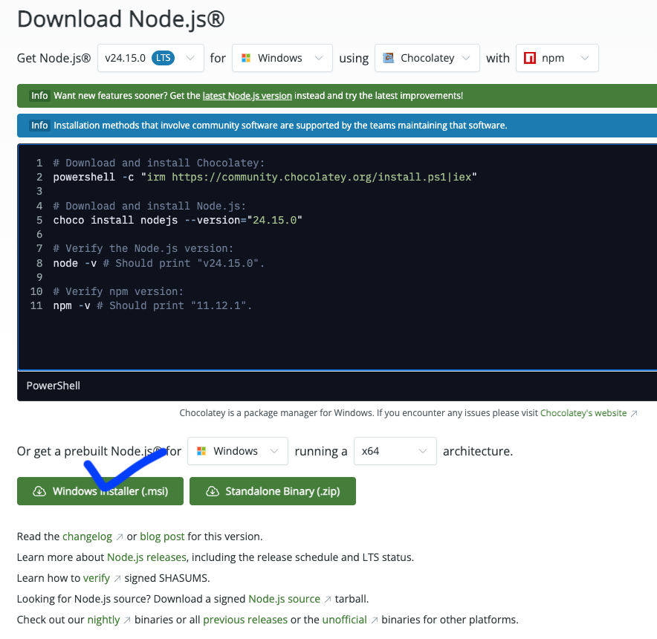Click the Windows logo in the top OS selector

coord(246,58)
